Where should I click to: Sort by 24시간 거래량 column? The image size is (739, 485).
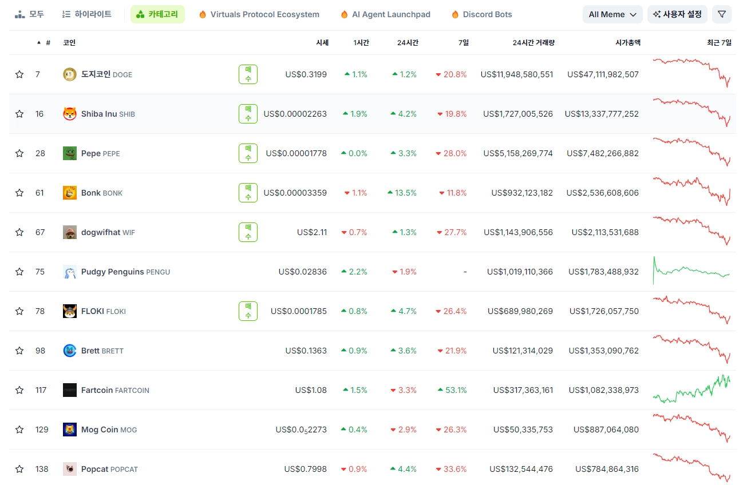(x=533, y=43)
